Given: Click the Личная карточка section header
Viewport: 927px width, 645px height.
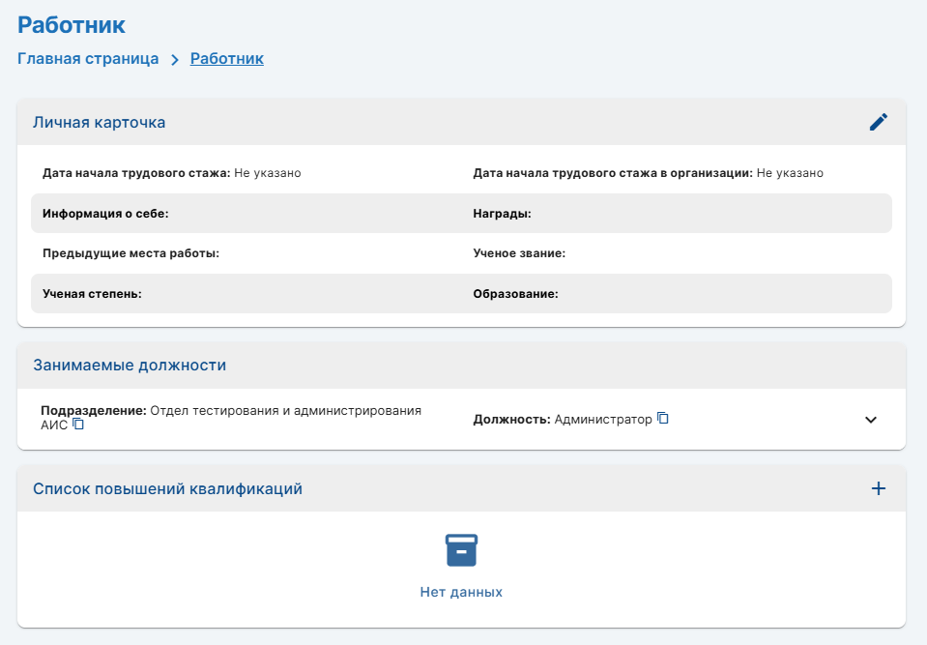Looking at the screenshot, I should (99, 123).
